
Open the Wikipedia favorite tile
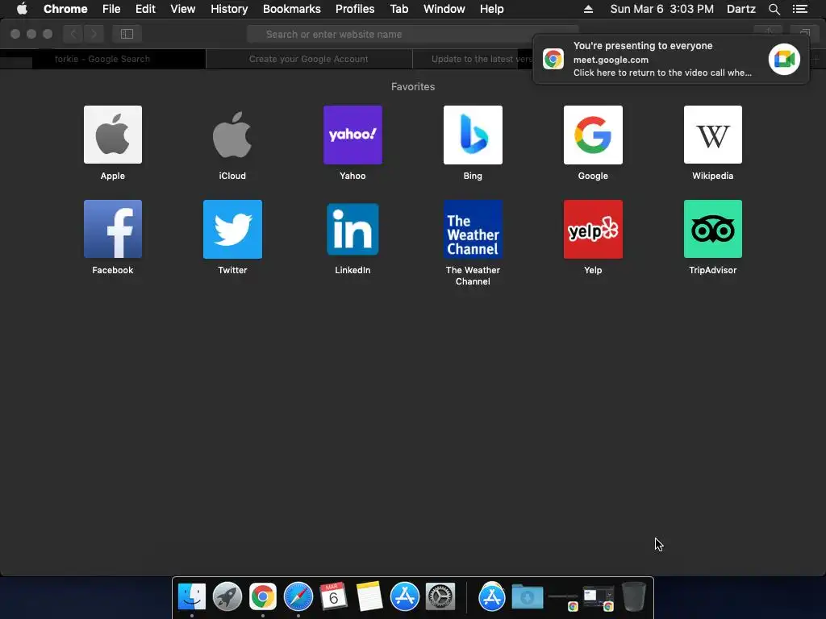pos(713,135)
